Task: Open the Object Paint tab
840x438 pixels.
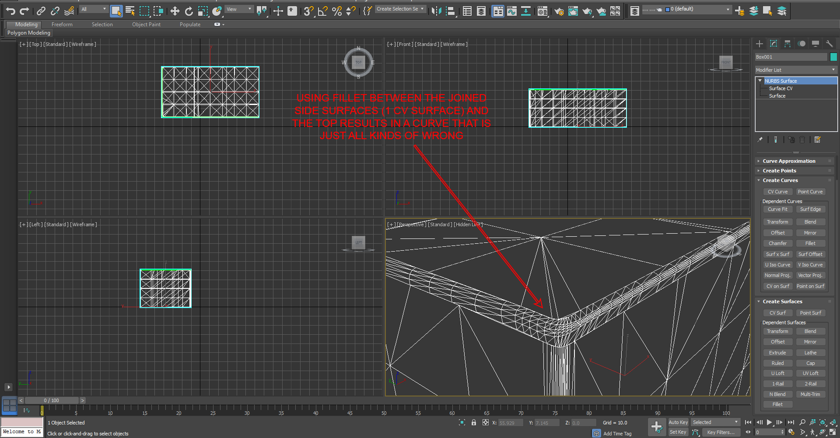Action: point(146,24)
